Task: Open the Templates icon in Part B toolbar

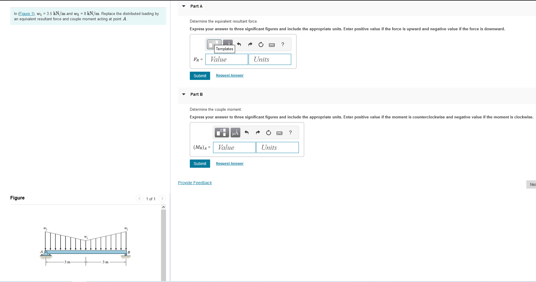Action: tap(221, 132)
